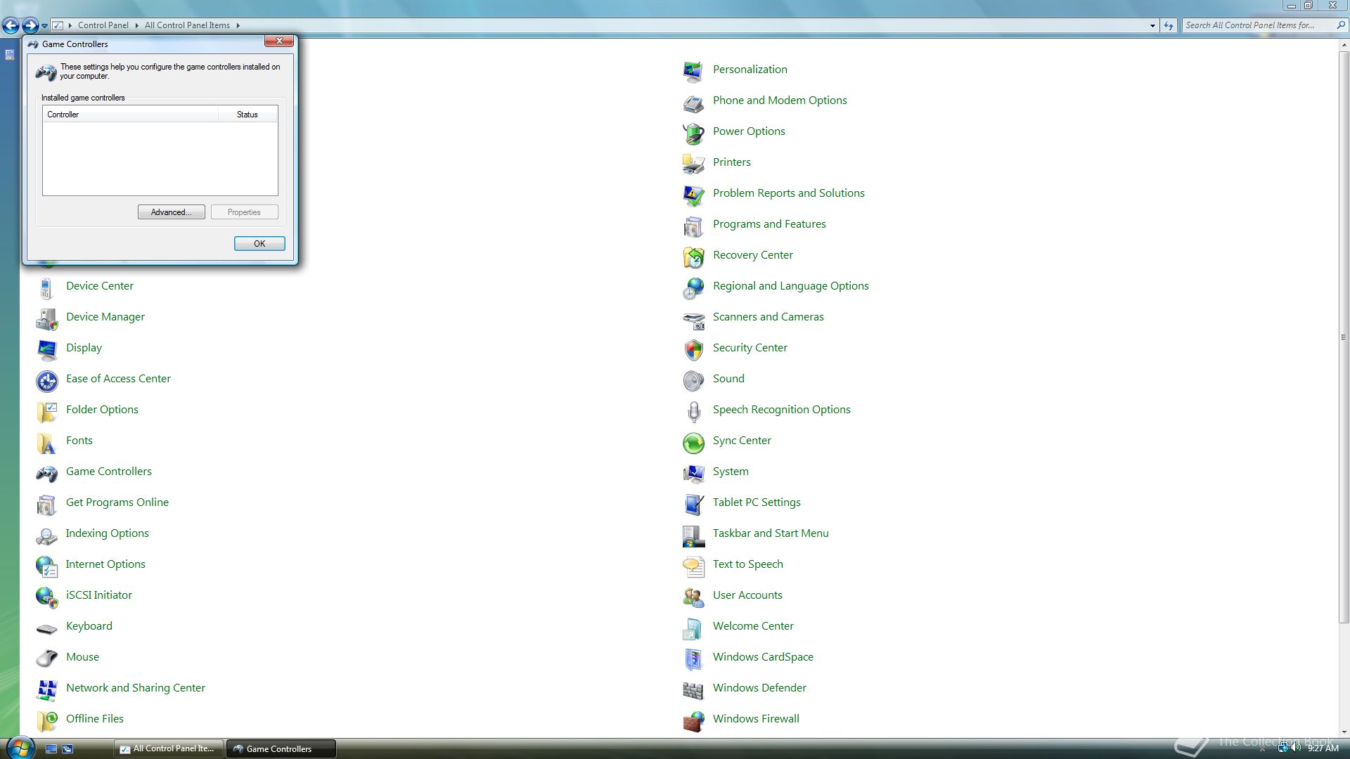Open the Programs and Features icon
Screen dimensions: 1350x759
click(x=693, y=225)
